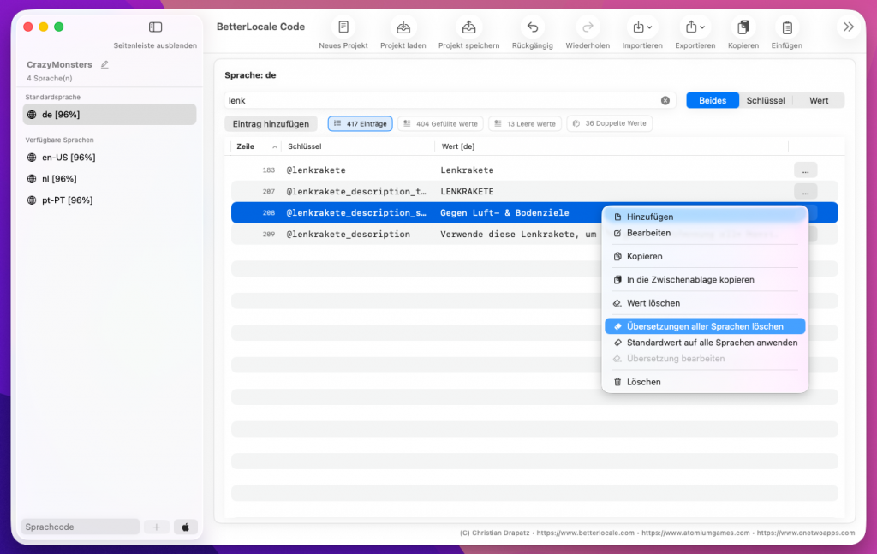Open the Exportieren dropdown
The image size is (877, 554).
point(695,27)
